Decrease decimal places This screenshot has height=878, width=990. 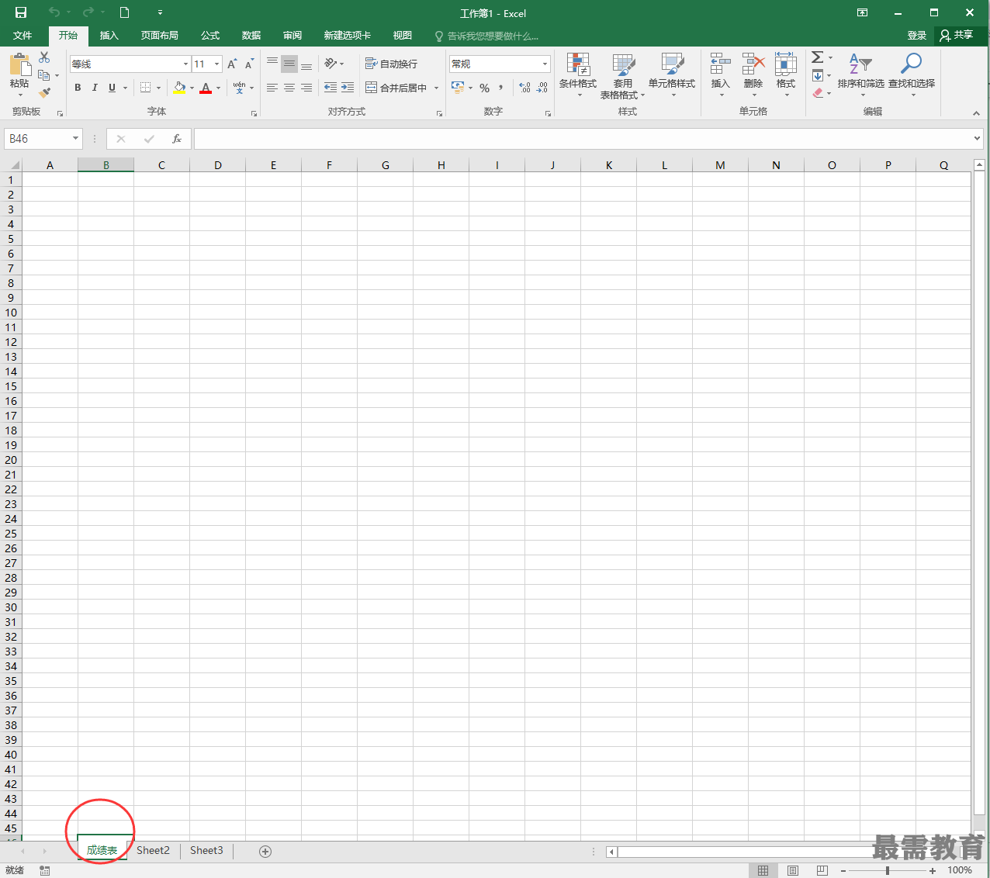click(x=542, y=88)
